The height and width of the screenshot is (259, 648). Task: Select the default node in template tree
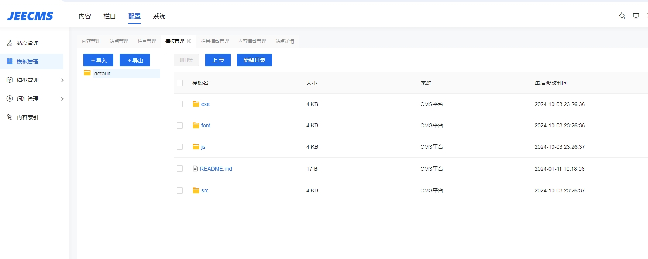[x=102, y=74]
